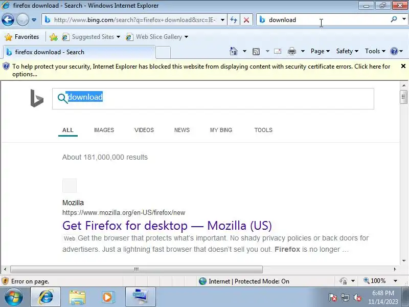The height and width of the screenshot is (307, 409).
Task: Switch to the IMAGES tab
Action: pos(104,130)
